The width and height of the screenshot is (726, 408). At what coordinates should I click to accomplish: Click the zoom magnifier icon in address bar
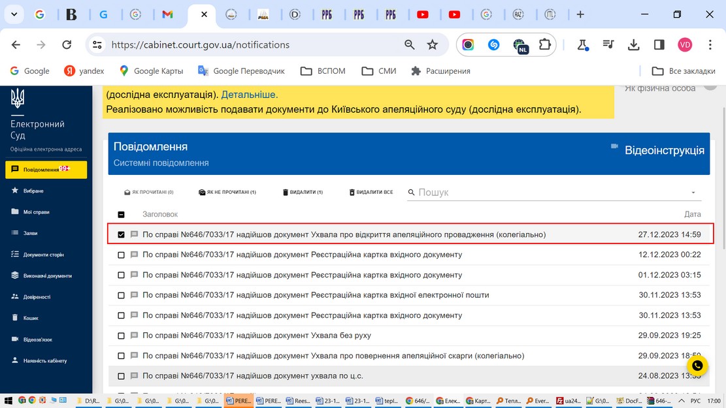409,45
